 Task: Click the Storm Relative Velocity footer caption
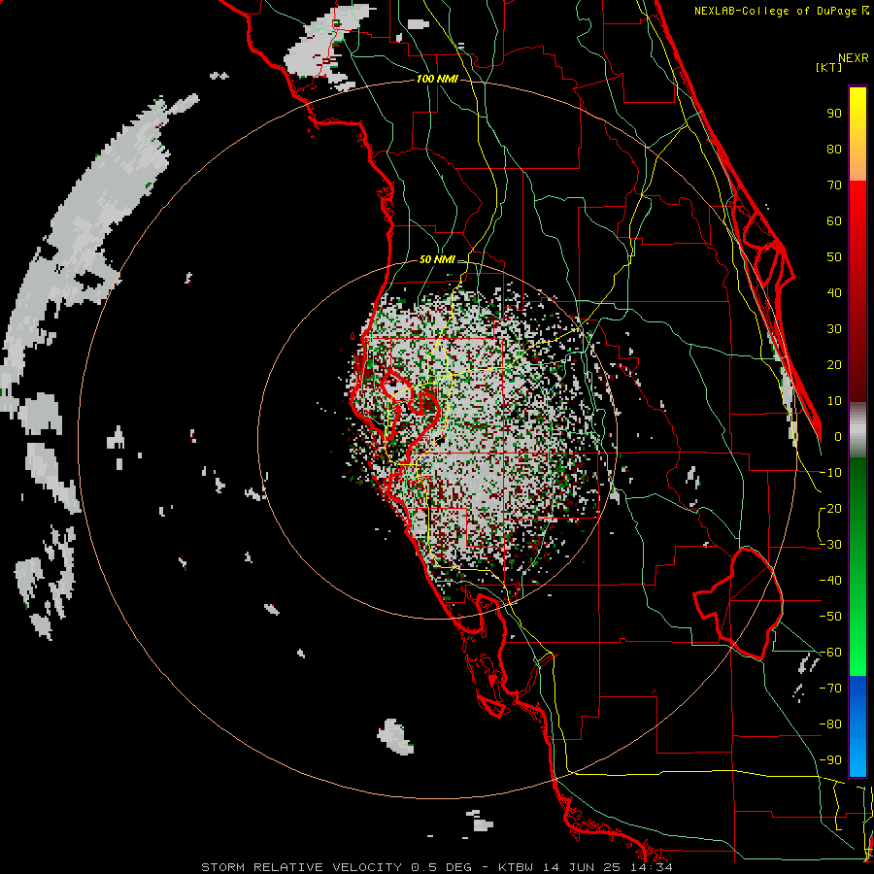click(437, 867)
